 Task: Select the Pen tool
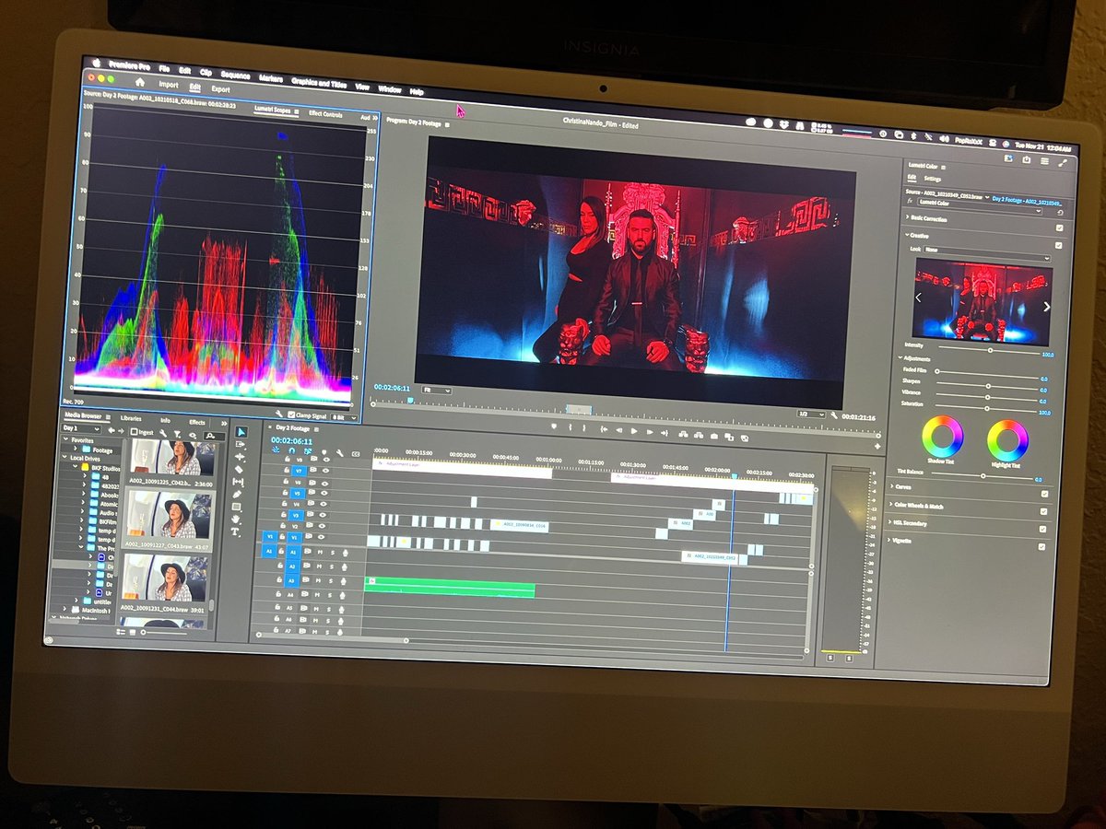(x=237, y=494)
